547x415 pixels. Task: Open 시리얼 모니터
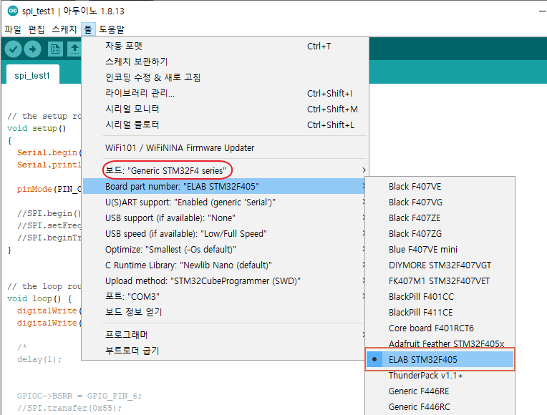pos(226,109)
